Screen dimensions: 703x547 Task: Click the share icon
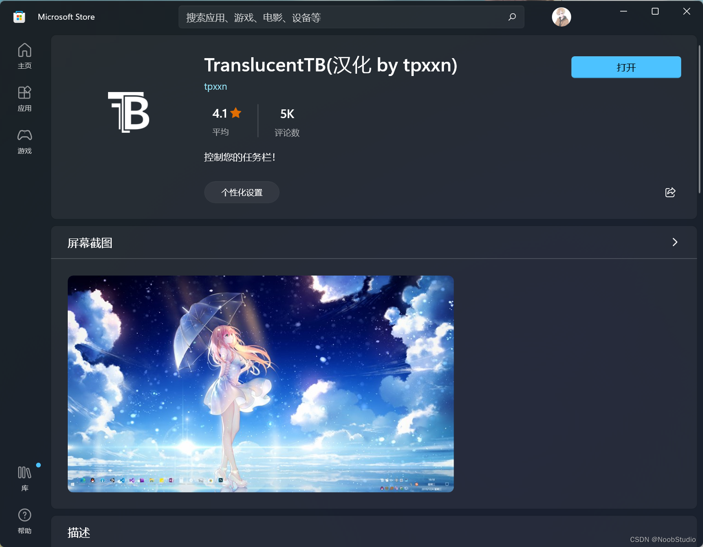670,192
